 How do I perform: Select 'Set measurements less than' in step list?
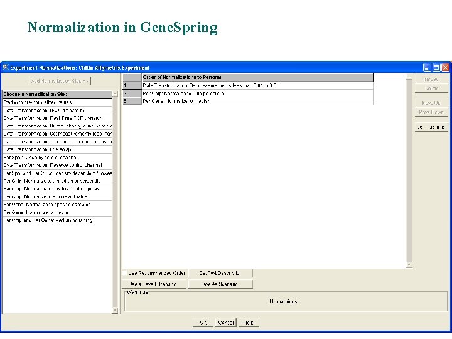coord(57,134)
